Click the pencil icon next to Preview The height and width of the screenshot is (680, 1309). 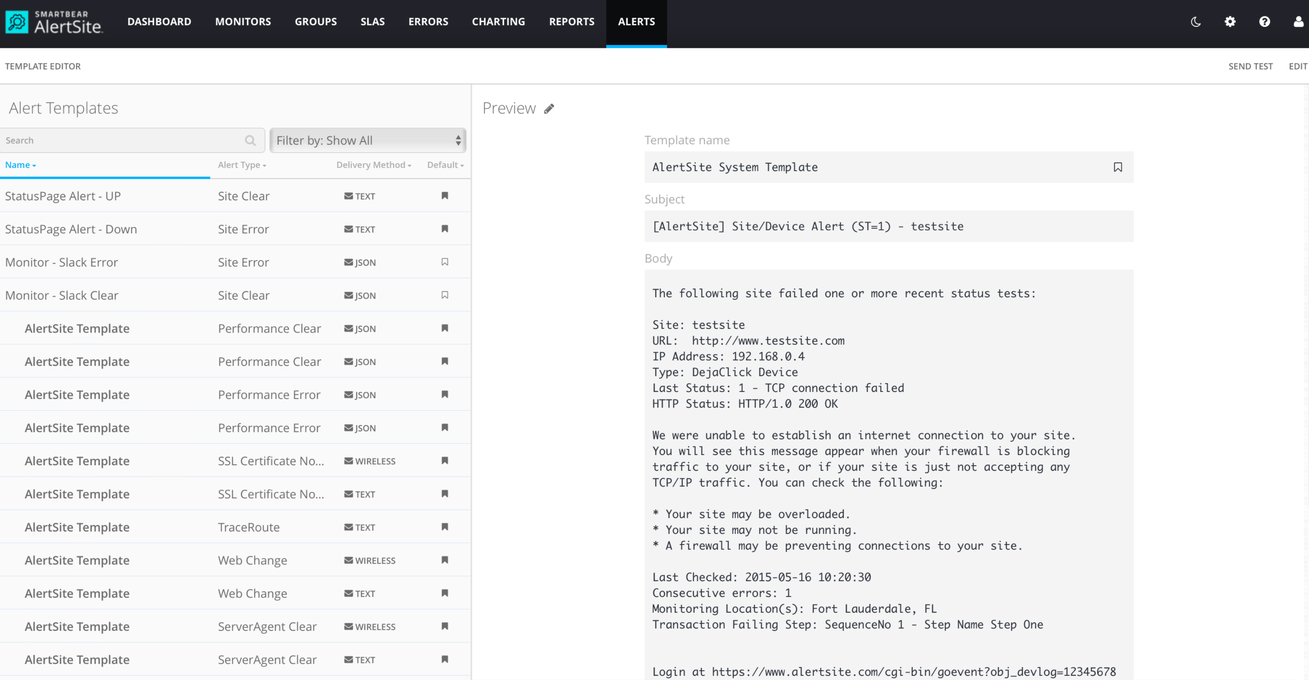coord(549,109)
